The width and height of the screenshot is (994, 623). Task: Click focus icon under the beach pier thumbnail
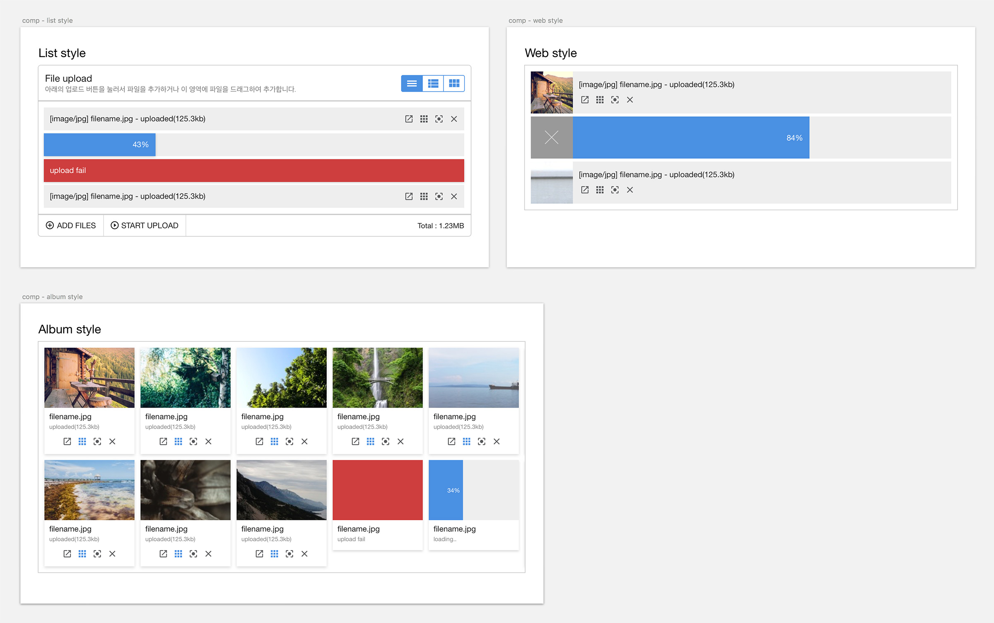click(97, 554)
